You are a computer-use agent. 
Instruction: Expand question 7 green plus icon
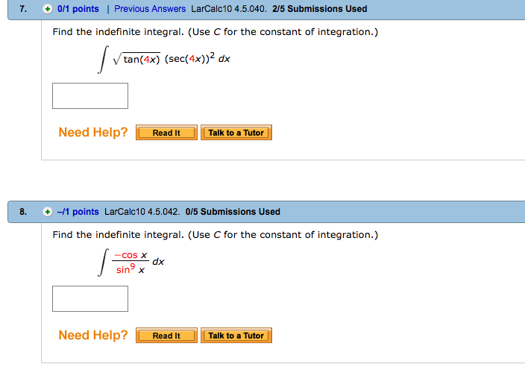click(x=48, y=9)
